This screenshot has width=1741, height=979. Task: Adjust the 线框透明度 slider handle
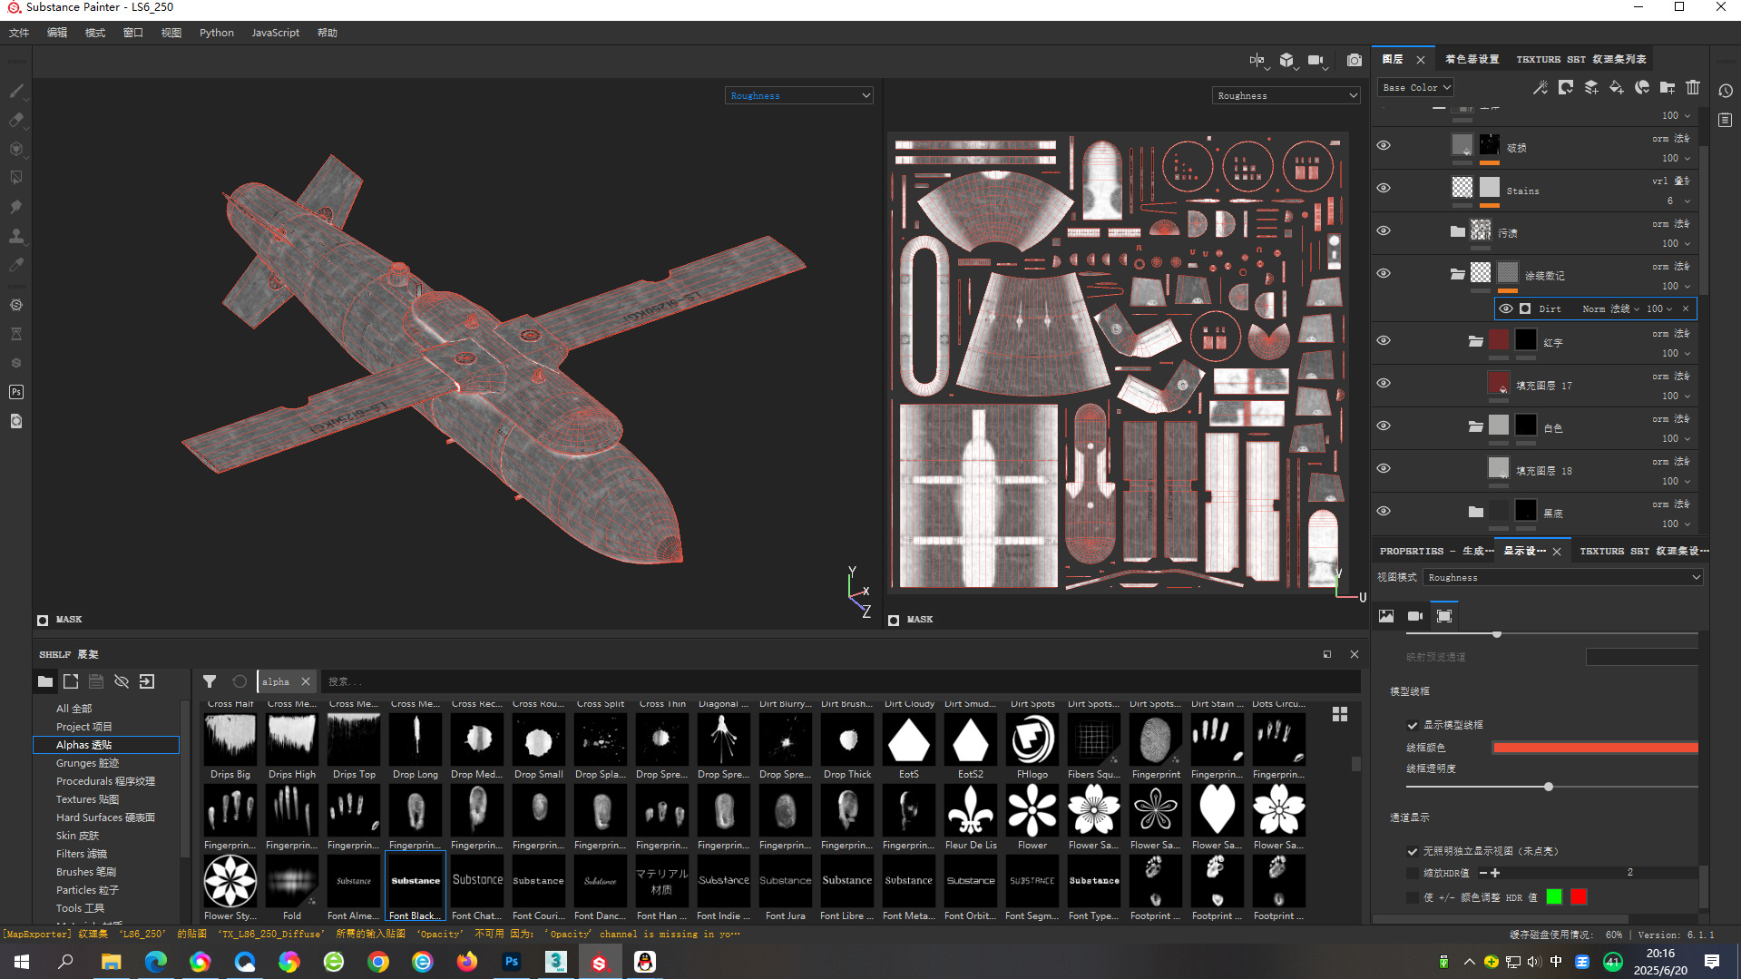point(1549,787)
